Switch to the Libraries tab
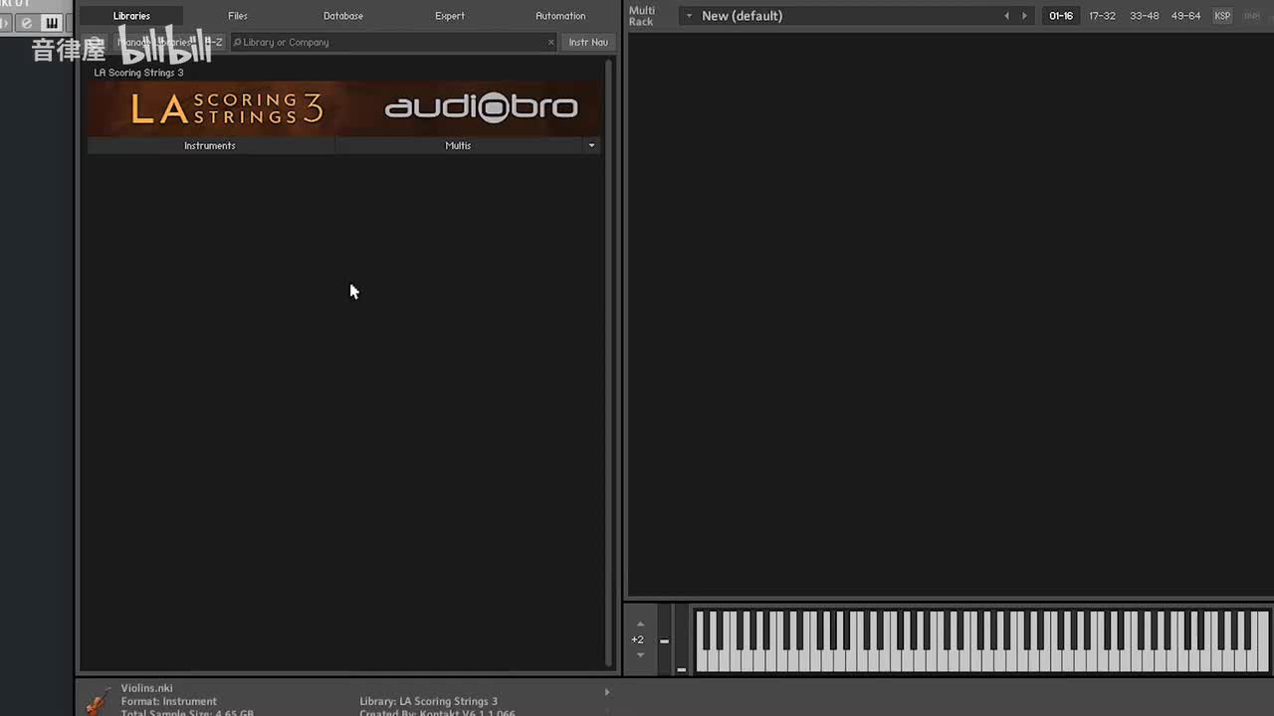1274x716 pixels. pyautogui.click(x=131, y=16)
